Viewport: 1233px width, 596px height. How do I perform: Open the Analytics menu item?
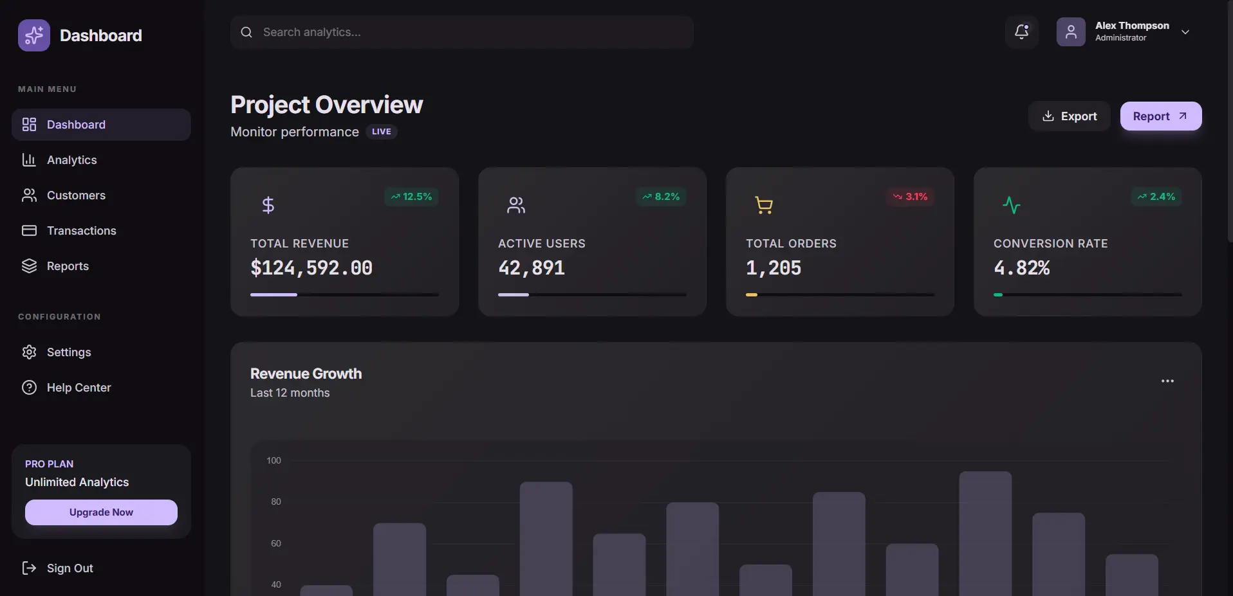click(x=101, y=159)
